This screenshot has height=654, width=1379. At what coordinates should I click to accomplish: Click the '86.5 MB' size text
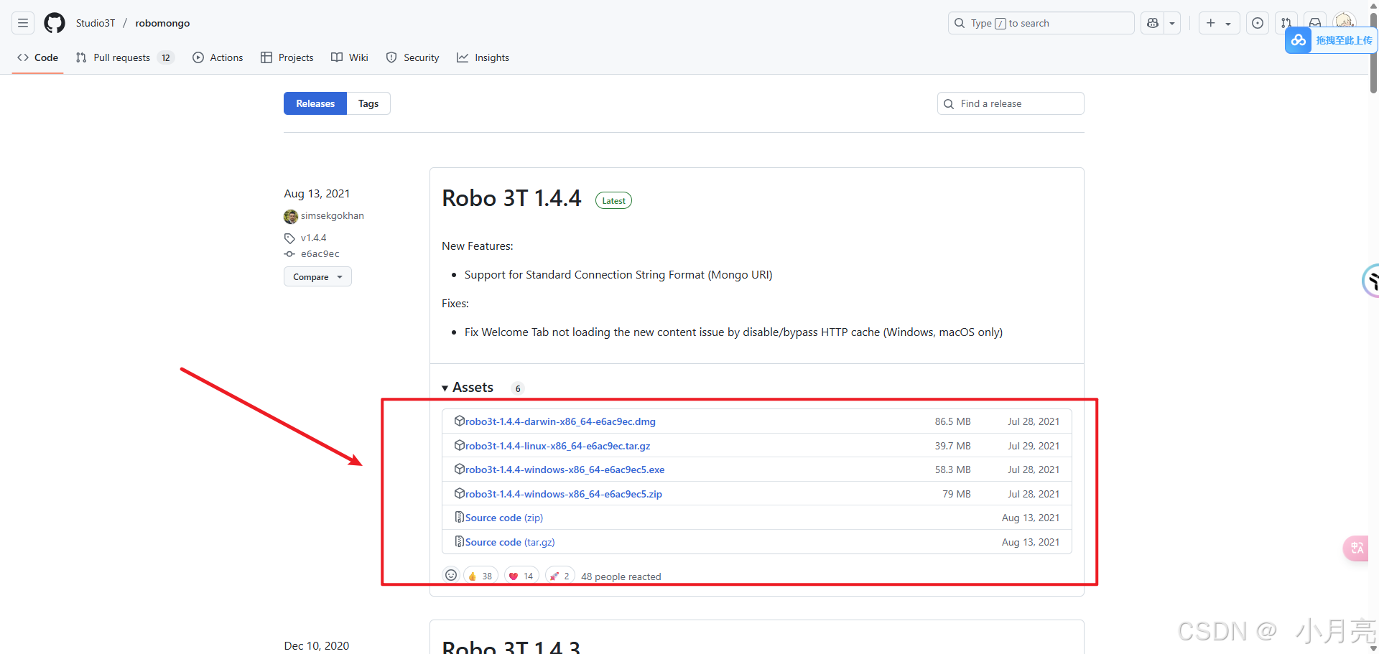tap(952, 421)
